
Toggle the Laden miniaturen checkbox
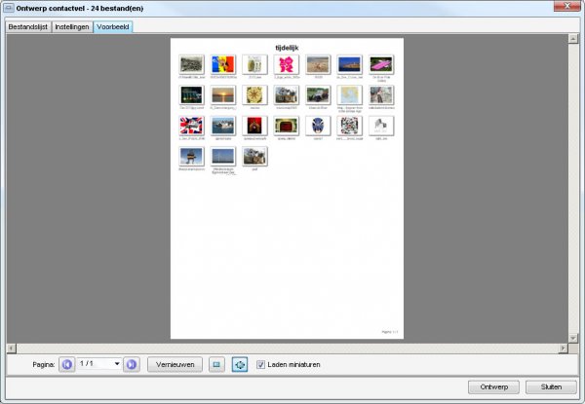[x=260, y=364]
